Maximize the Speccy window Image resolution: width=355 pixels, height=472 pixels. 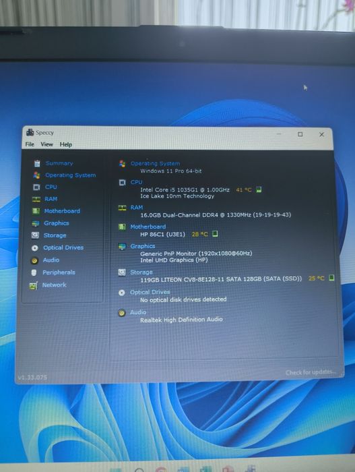click(x=300, y=134)
